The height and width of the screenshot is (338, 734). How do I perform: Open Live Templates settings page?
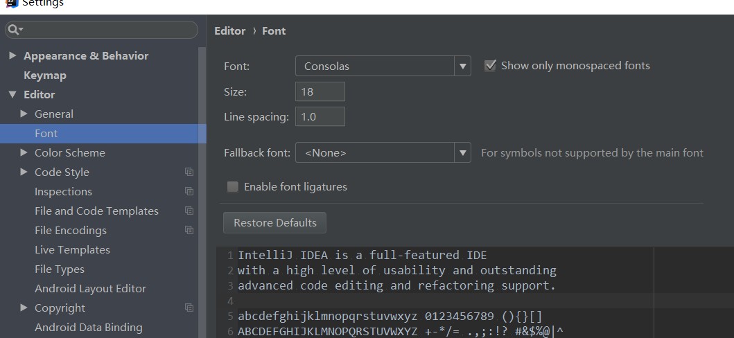coord(72,249)
